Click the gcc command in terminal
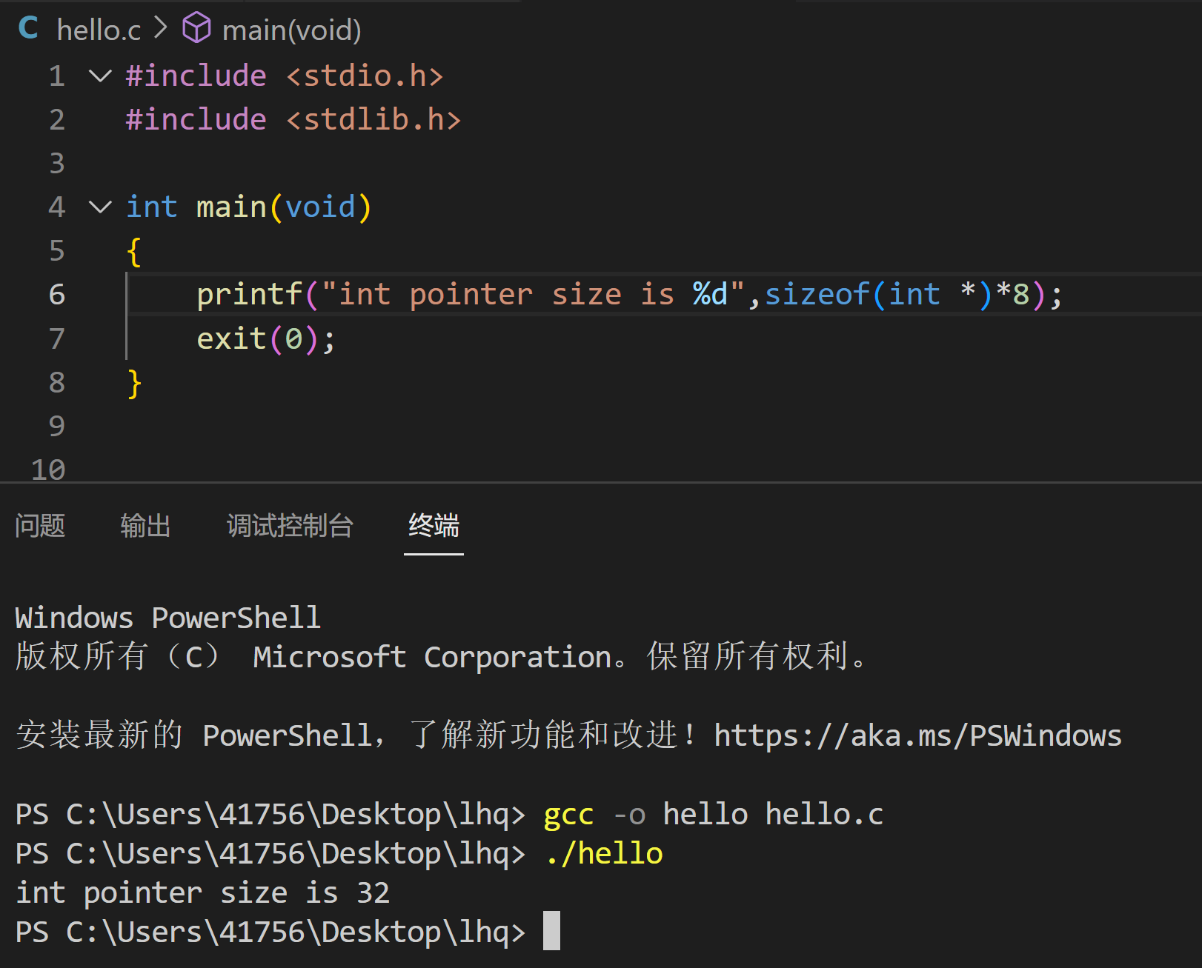The image size is (1202, 968). (x=568, y=815)
